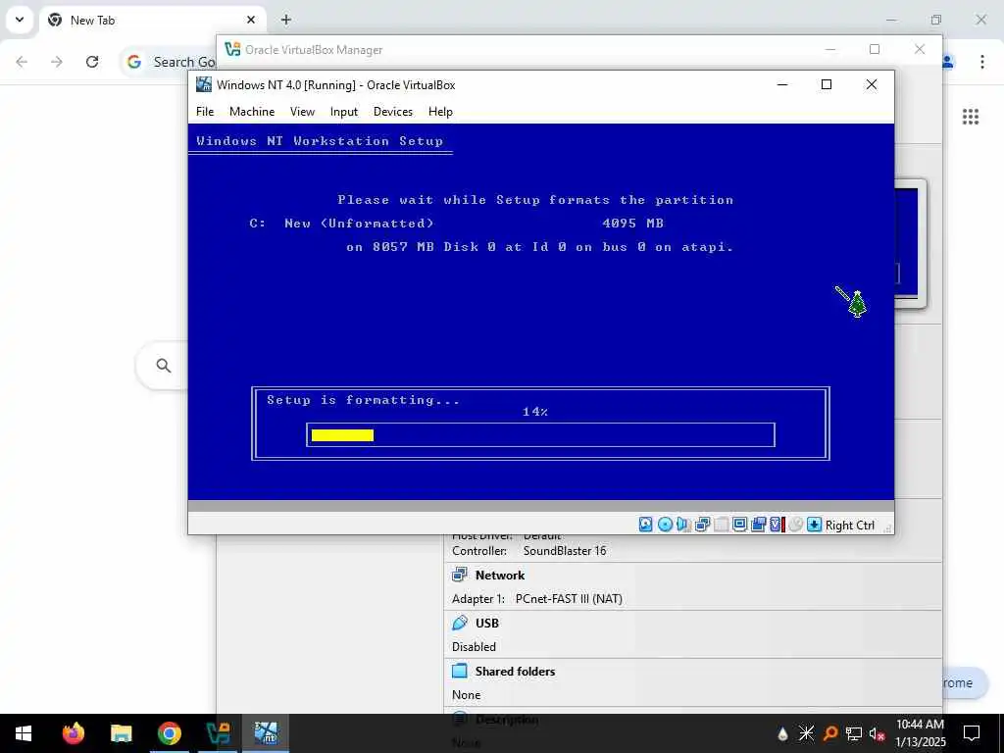The width and height of the screenshot is (1004, 753).
Task: Click the yellow formatting progress bar
Action: coord(342,435)
